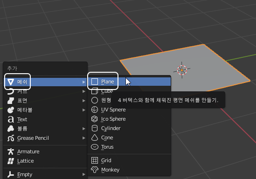The image size is (256, 179).
Task: Click the Empty axes icon
Action: click(x=11, y=174)
